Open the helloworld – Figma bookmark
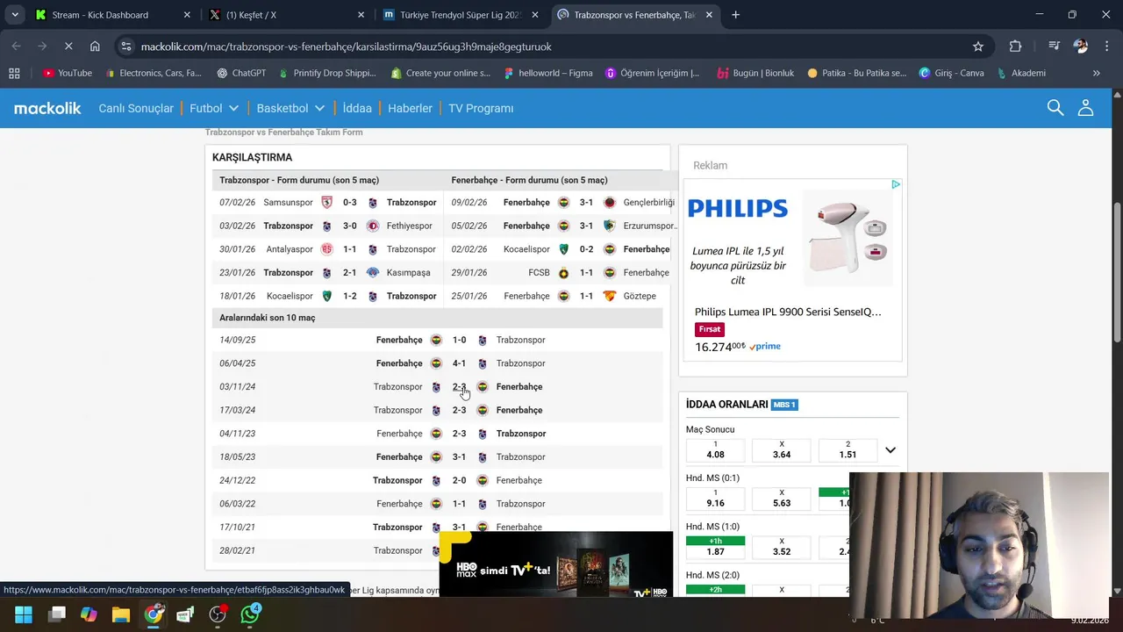 click(x=548, y=73)
